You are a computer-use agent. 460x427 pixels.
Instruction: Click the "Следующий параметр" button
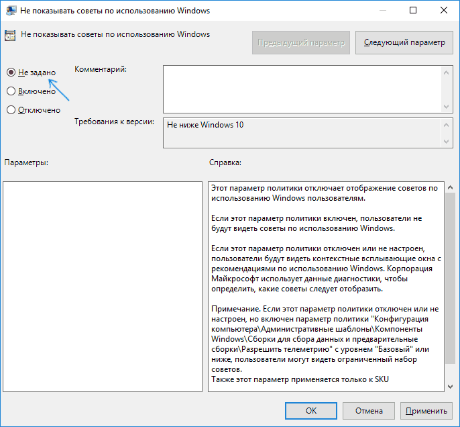coord(404,42)
